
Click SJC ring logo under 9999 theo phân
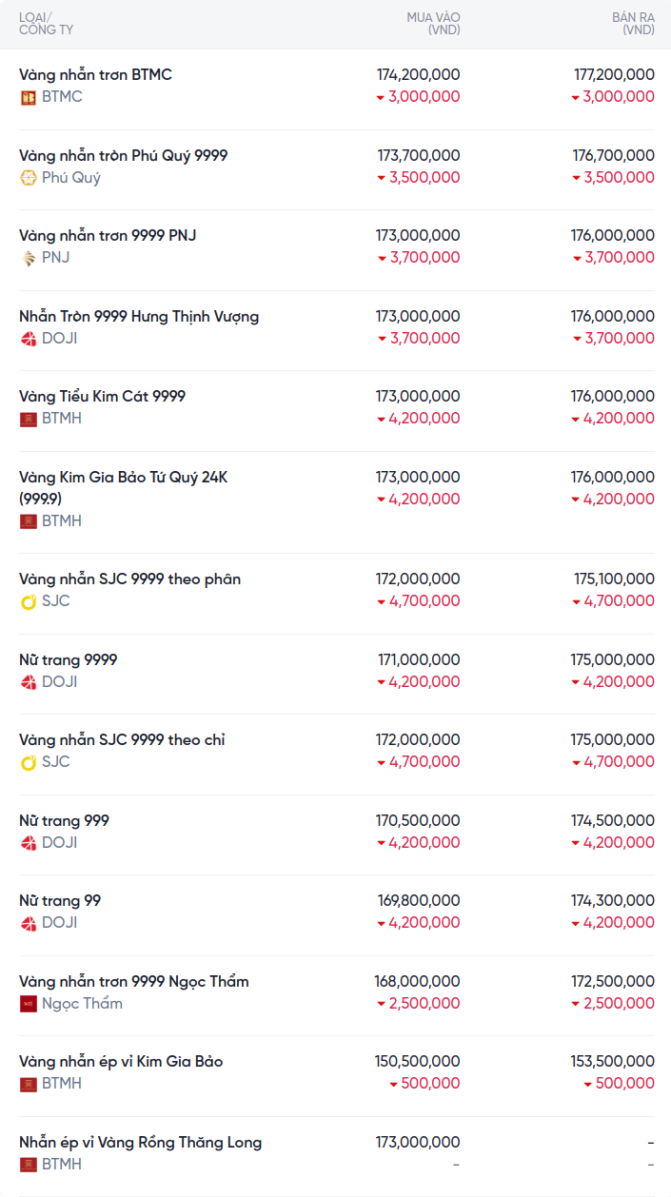pos(29,601)
